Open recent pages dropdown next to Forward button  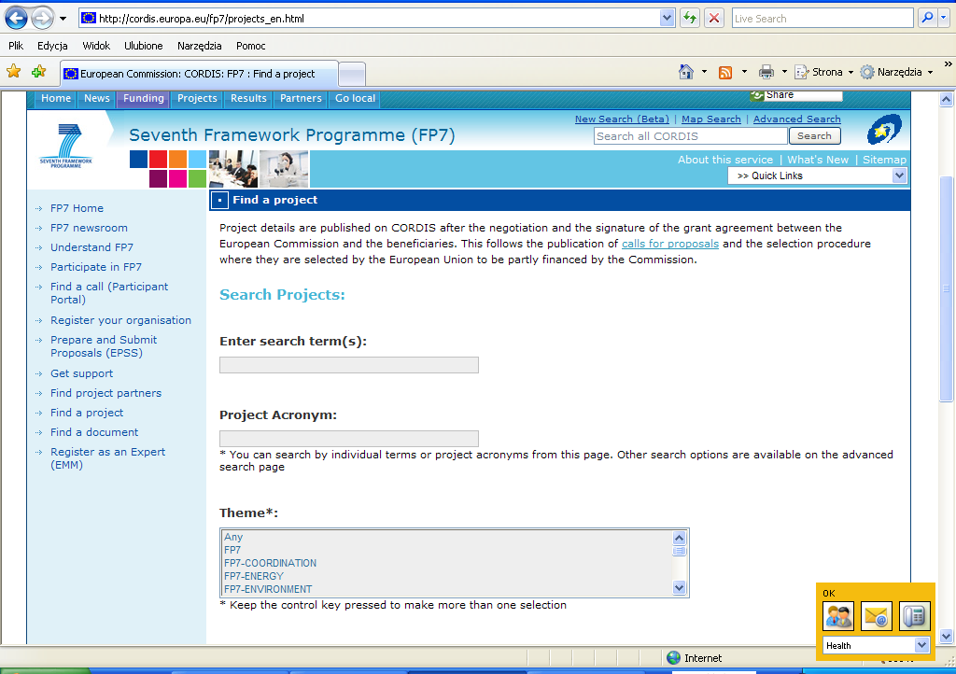(x=63, y=19)
